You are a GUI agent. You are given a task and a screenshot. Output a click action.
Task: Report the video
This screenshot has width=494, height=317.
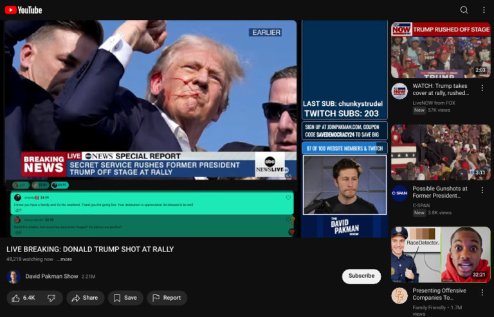pyautogui.click(x=167, y=298)
